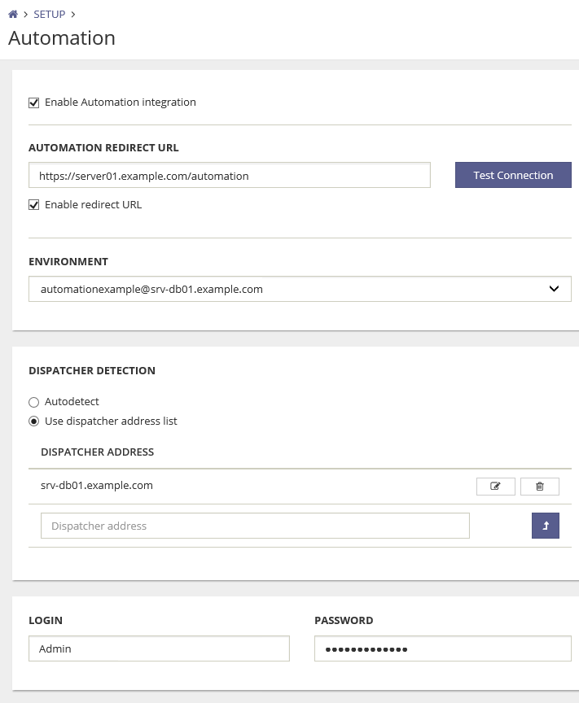The height and width of the screenshot is (703, 579).
Task: Open the SETUP breadcrumb link
Action: pyautogui.click(x=49, y=15)
